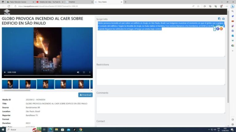236x132 pixels.
Task: Mute the video player volume
Action: tap(77, 72)
